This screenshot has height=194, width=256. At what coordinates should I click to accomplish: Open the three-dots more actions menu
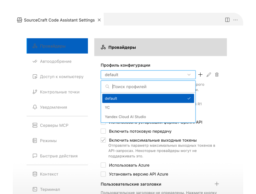pyautogui.click(x=236, y=20)
